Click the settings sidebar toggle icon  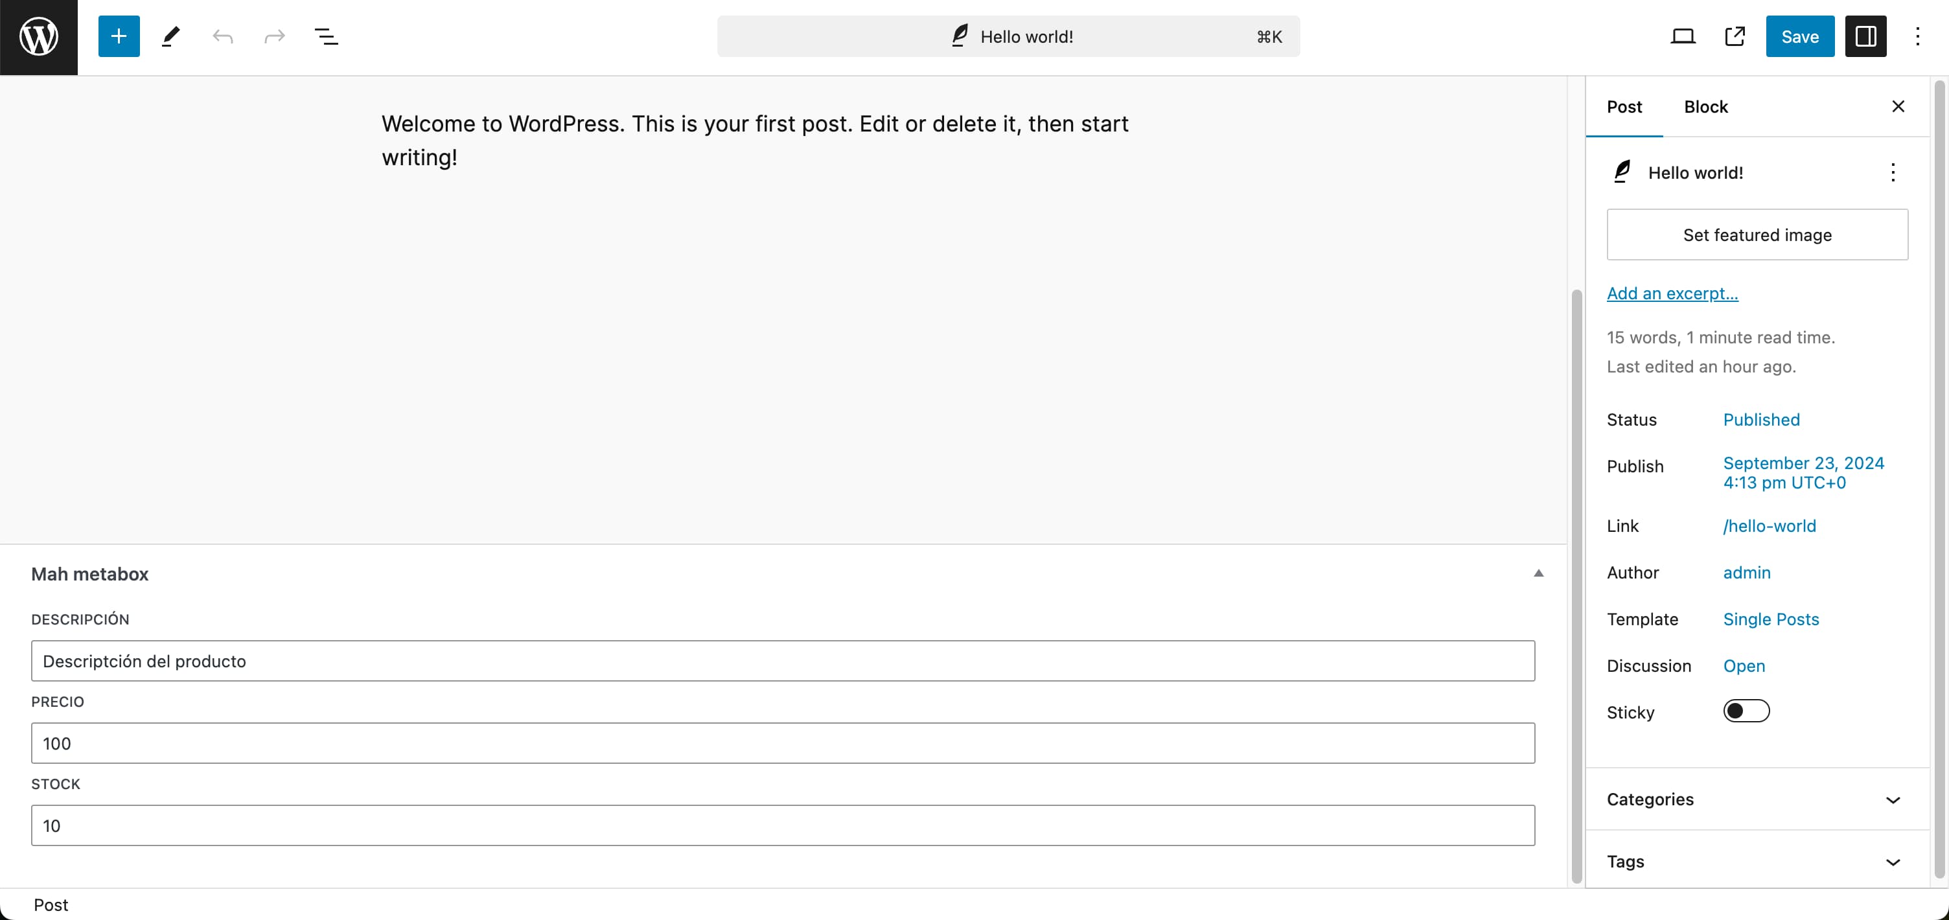(1865, 36)
